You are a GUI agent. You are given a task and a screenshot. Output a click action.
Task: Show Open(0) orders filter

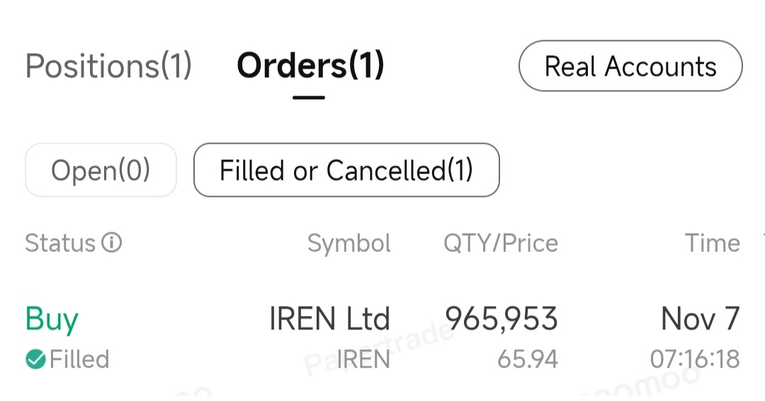point(101,170)
